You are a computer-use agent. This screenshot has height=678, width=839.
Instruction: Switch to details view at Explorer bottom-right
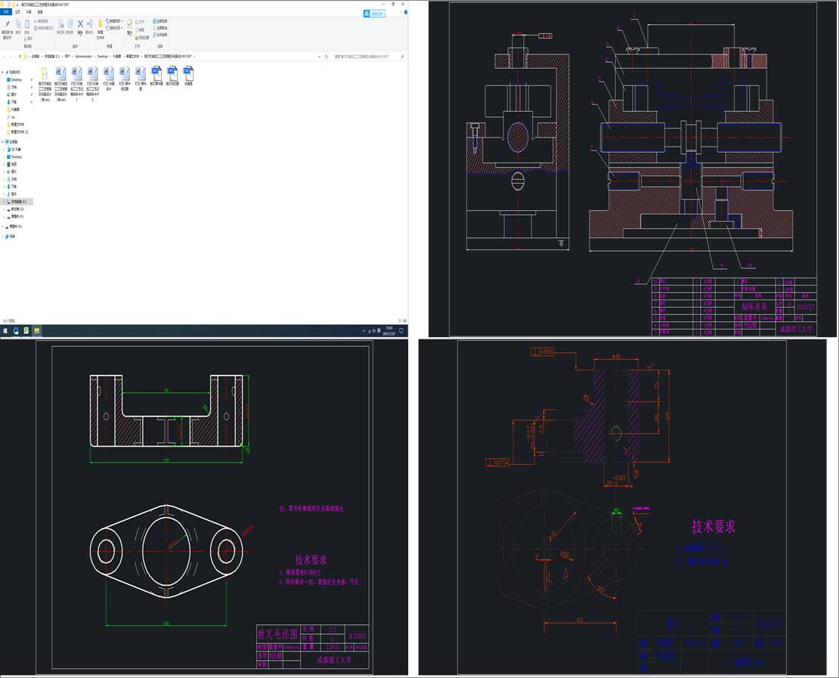[x=401, y=320]
